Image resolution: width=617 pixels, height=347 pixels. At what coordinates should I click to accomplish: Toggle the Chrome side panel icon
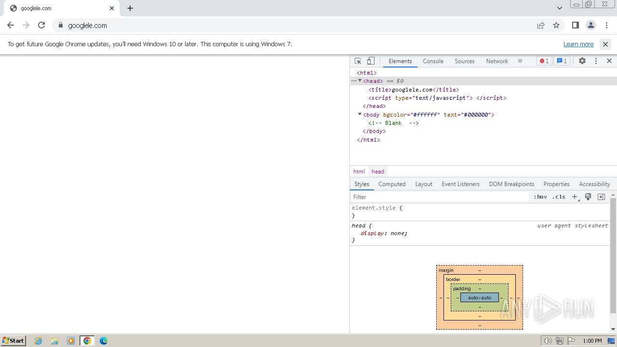(x=576, y=26)
